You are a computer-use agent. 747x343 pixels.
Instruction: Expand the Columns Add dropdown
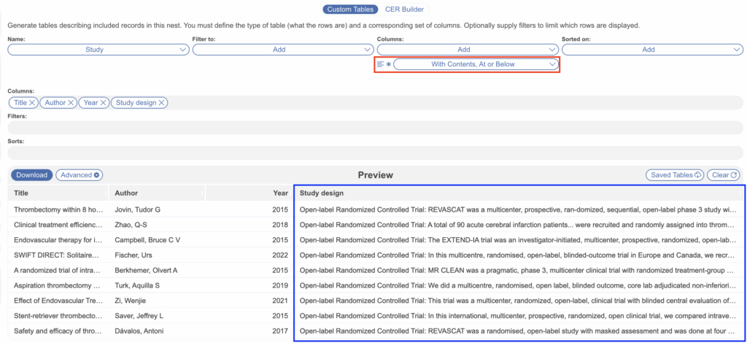tap(468, 50)
